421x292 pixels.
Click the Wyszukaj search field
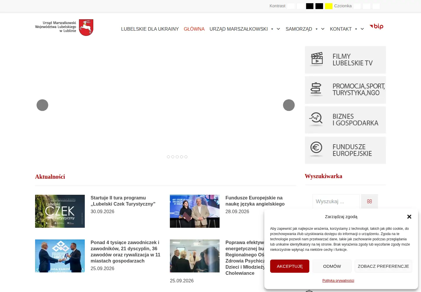[x=336, y=201]
